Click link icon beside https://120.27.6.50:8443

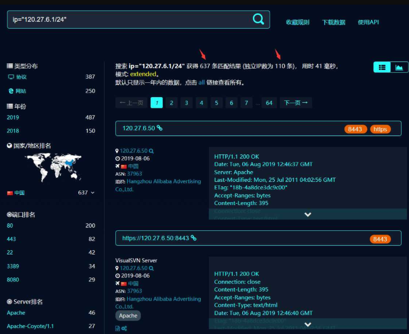coord(193,238)
